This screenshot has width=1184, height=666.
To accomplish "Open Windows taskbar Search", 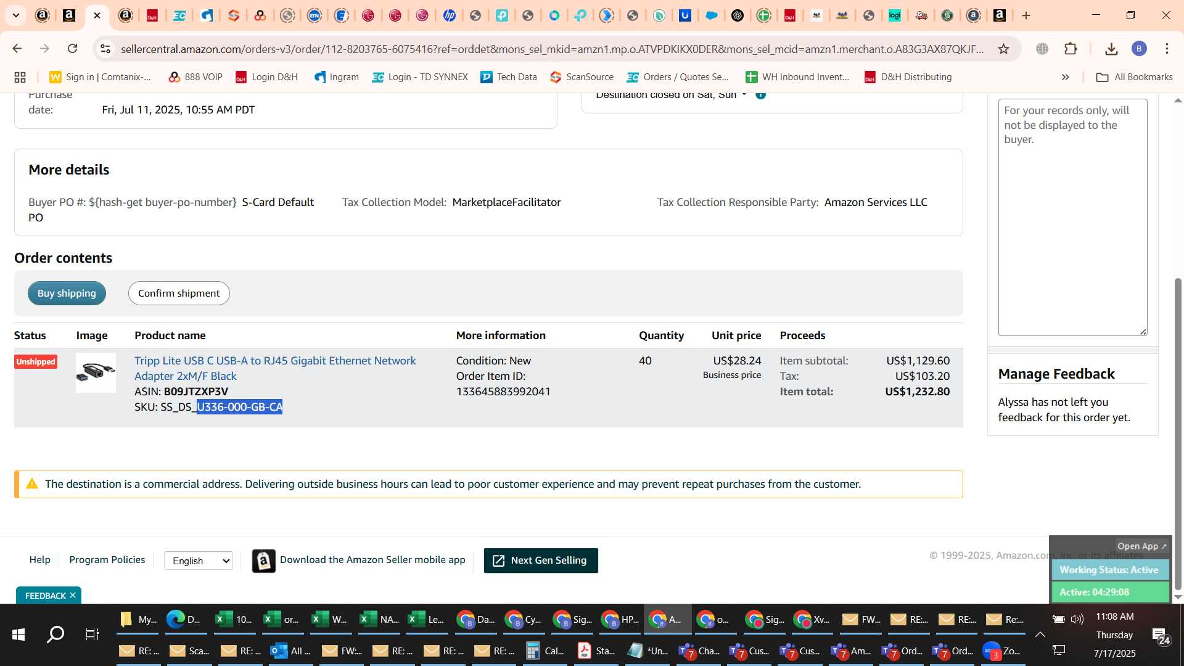I will (x=55, y=635).
